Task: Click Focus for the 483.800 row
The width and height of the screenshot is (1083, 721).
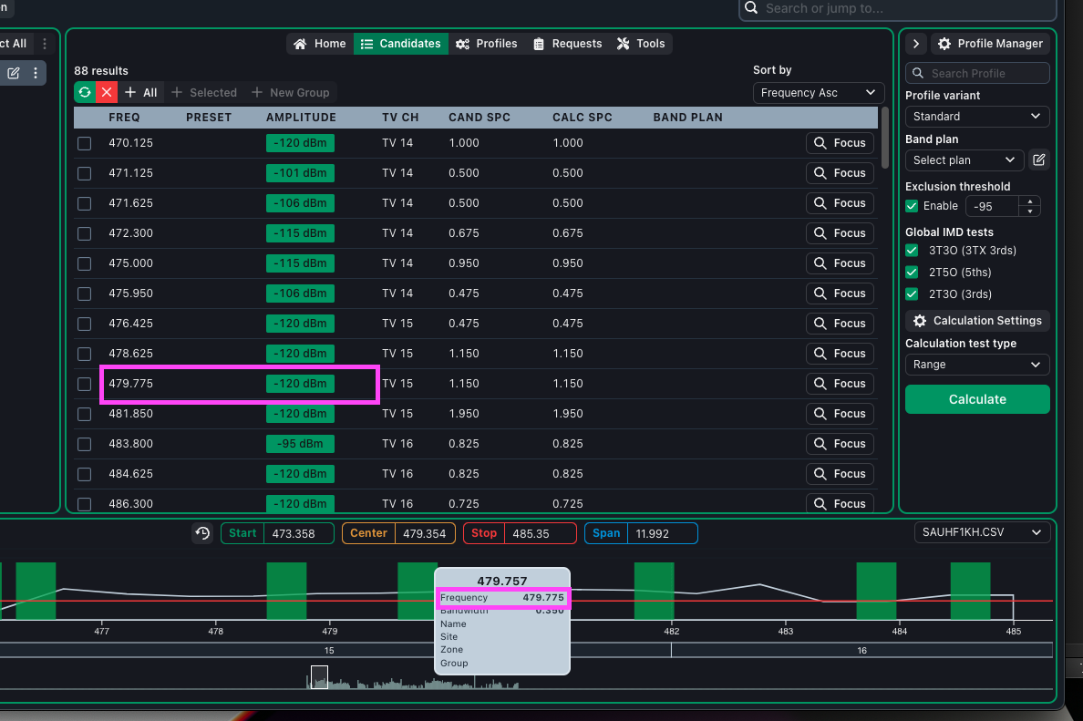Action: pyautogui.click(x=840, y=444)
